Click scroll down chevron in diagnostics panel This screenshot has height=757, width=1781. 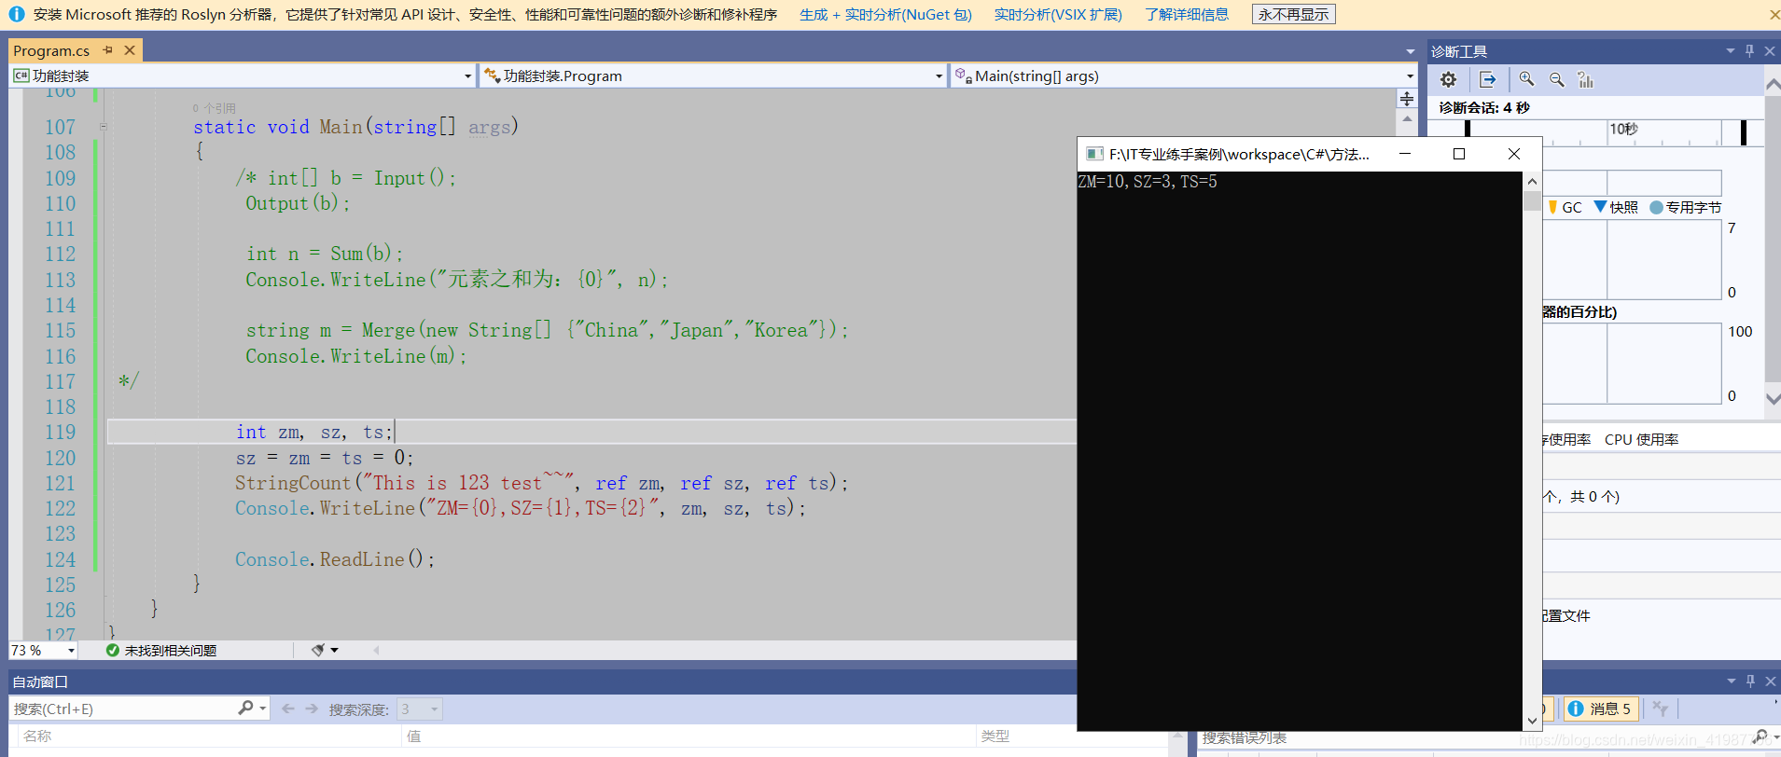pyautogui.click(x=1773, y=398)
